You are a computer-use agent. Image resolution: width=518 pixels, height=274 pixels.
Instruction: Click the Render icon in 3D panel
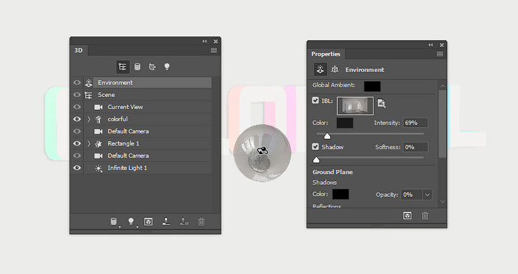click(149, 222)
